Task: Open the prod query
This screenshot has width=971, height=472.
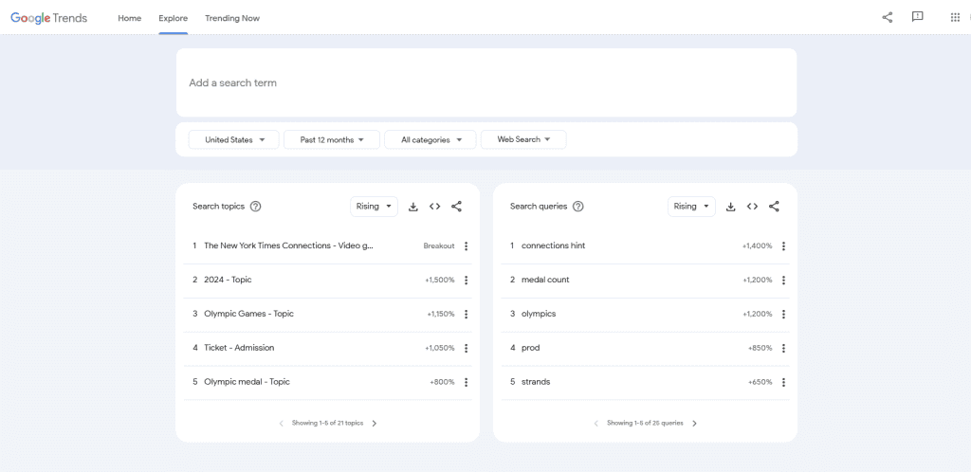Action: click(531, 348)
